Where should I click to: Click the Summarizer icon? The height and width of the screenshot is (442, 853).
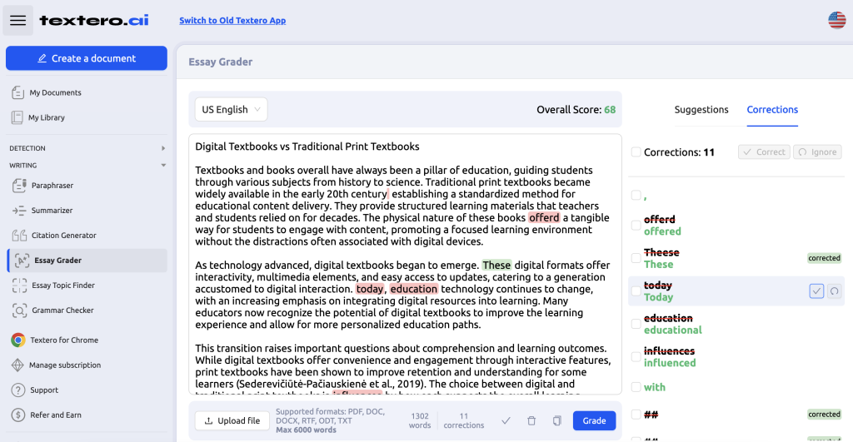[19, 211]
